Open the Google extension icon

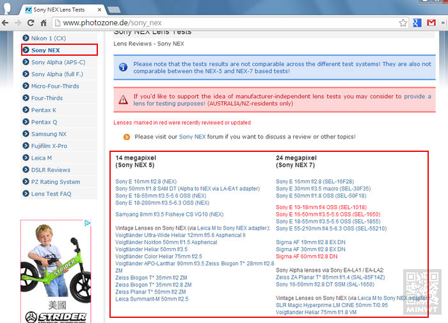tap(417, 22)
